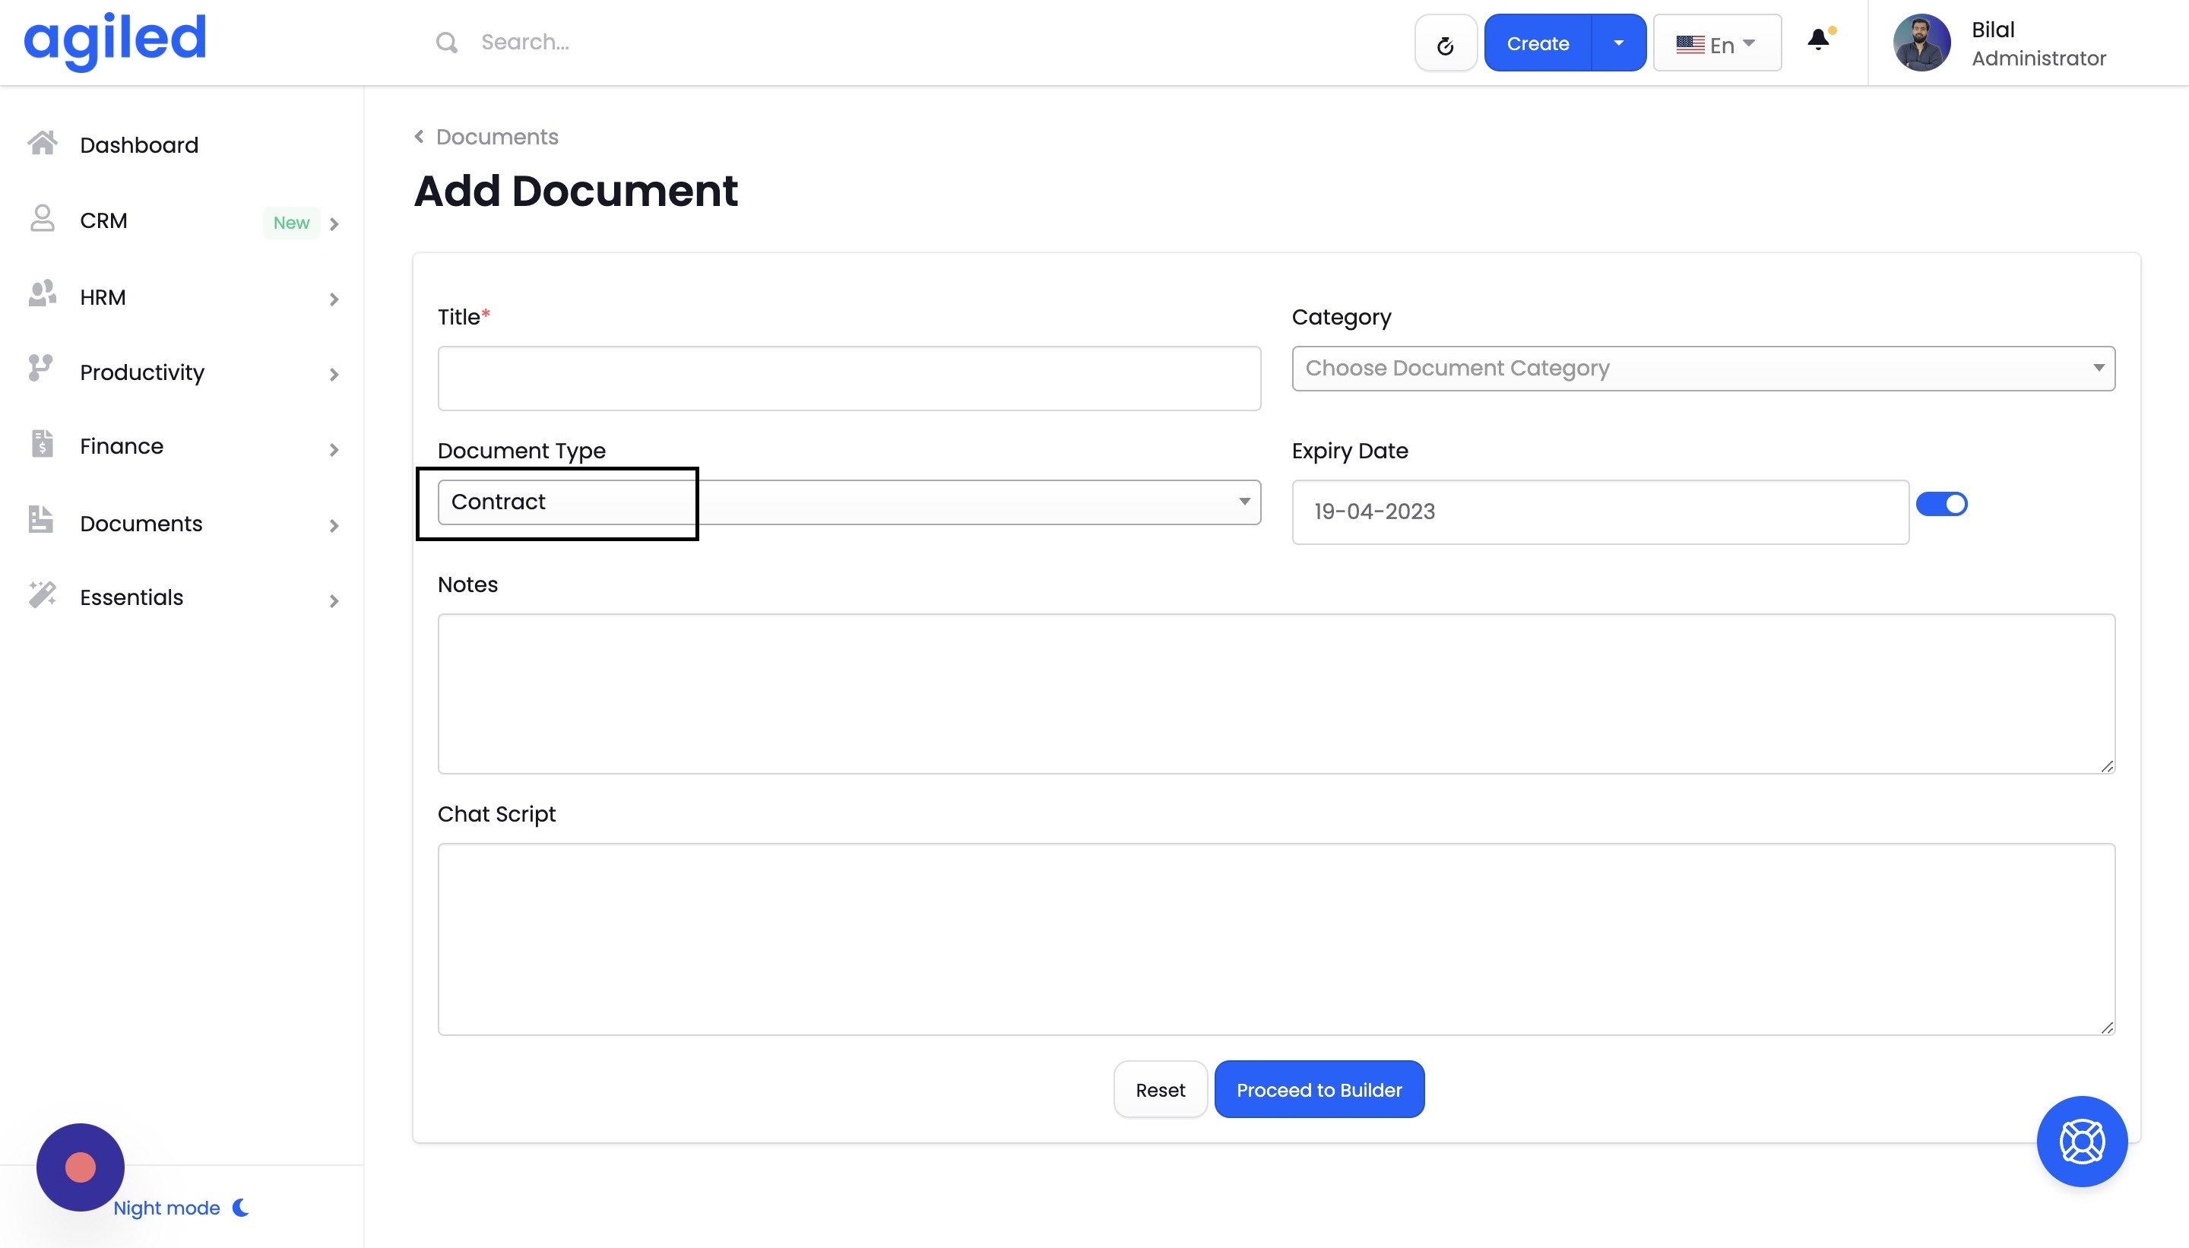Click the Finance invoice icon
This screenshot has width=2189, height=1248.
point(42,445)
